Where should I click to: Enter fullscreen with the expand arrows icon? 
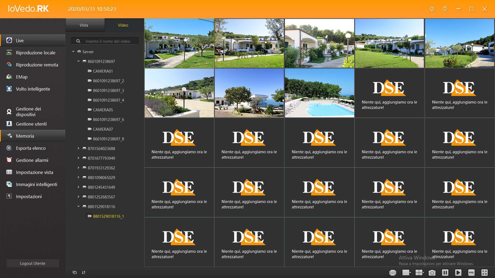point(484,273)
